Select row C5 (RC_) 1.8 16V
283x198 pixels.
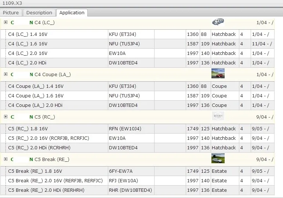[138, 129]
